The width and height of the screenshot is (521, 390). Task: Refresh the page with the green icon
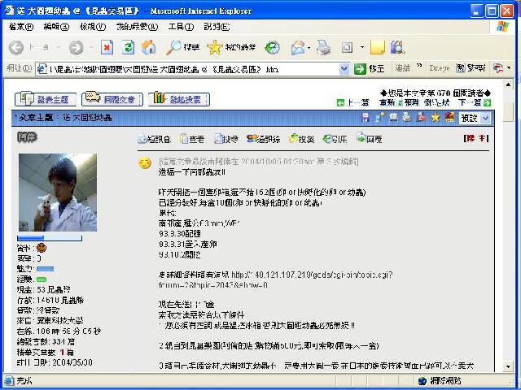coord(128,48)
